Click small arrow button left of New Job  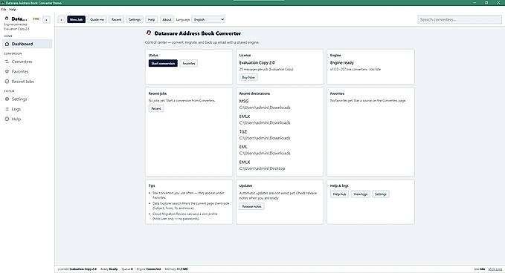(x=61, y=19)
